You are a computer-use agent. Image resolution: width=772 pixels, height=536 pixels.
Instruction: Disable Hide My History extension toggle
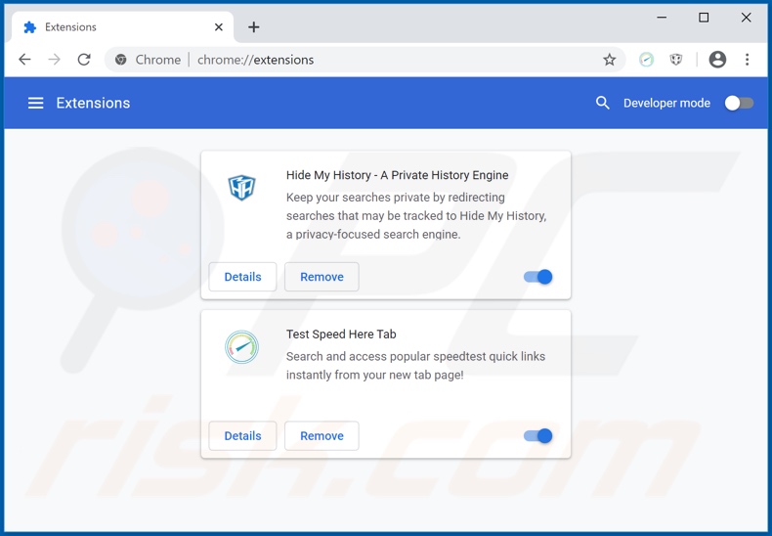(x=537, y=277)
